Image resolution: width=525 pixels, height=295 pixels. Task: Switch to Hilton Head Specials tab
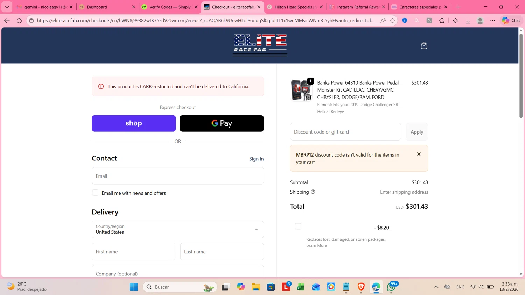pyautogui.click(x=295, y=7)
